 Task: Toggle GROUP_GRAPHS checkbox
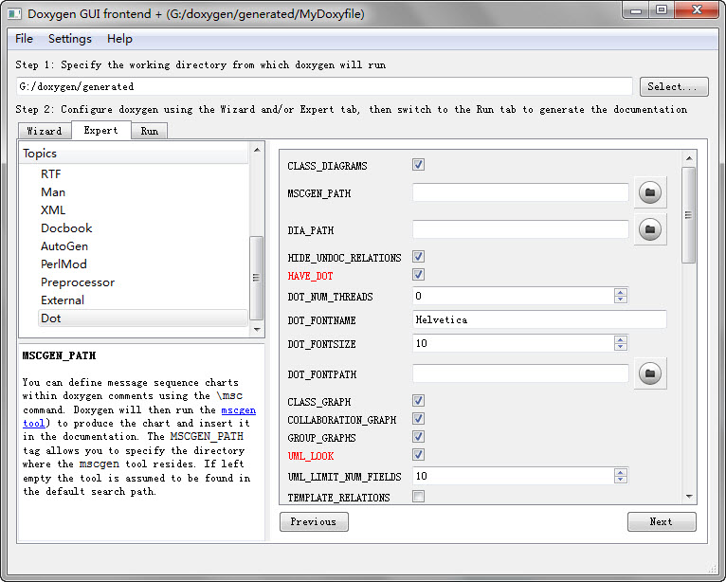418,437
